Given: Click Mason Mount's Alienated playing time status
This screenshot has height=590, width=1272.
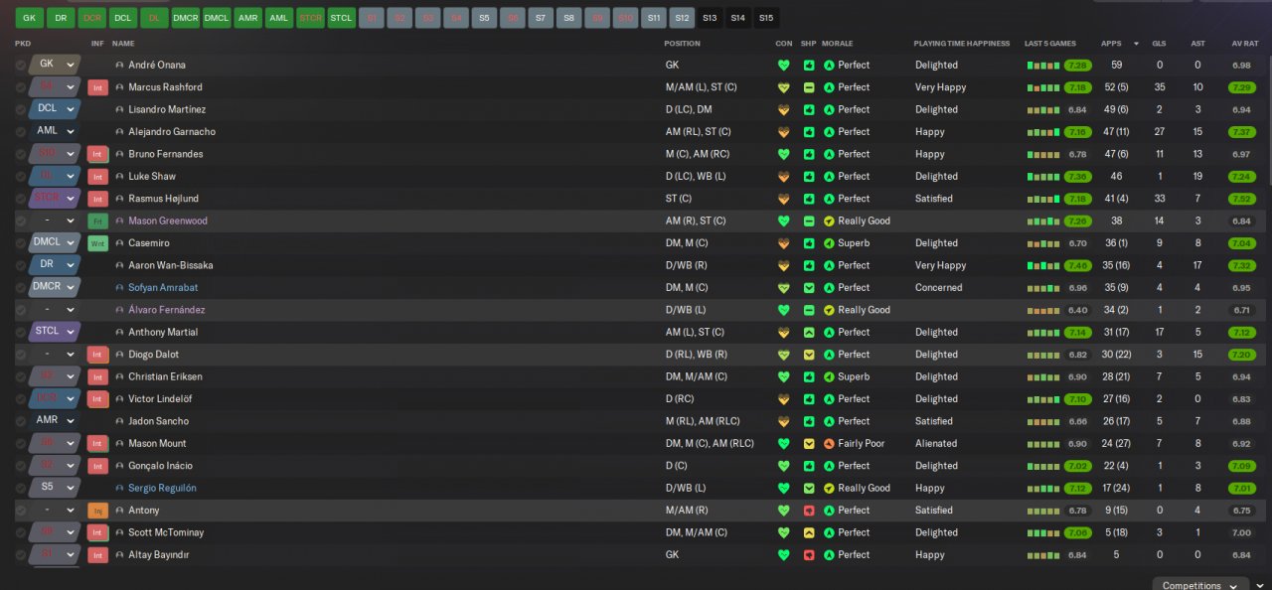Looking at the screenshot, I should coord(936,443).
